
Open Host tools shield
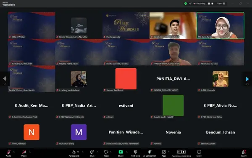[x=135, y=153]
